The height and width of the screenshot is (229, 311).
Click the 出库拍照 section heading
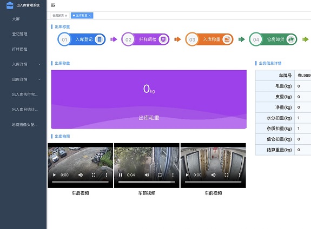[62, 136]
